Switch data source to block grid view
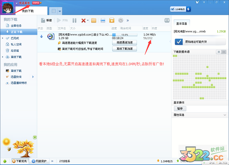Screen dimensions: 229x165 click(x=224, y=52)
